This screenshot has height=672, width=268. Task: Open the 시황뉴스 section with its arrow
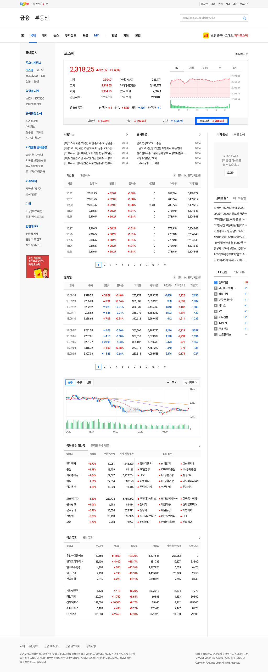click(127, 135)
